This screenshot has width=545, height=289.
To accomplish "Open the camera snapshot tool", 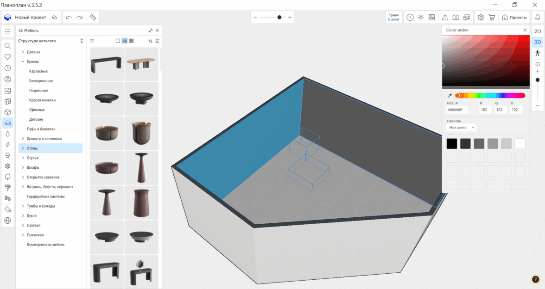I will tap(456, 18).
